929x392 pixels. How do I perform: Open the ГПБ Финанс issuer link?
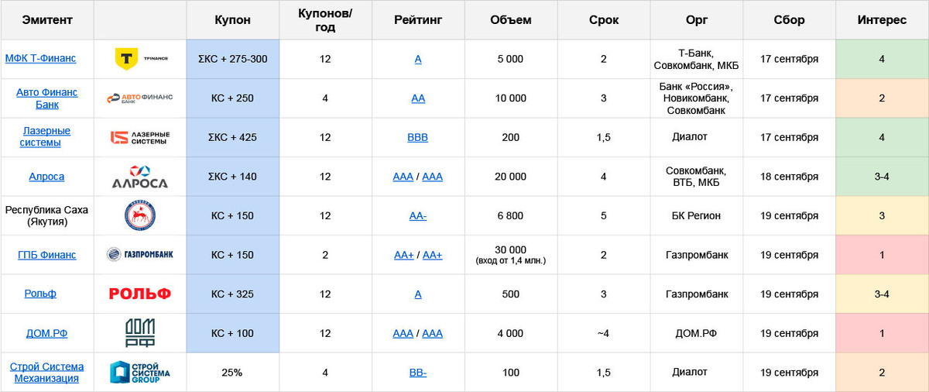[x=46, y=255]
